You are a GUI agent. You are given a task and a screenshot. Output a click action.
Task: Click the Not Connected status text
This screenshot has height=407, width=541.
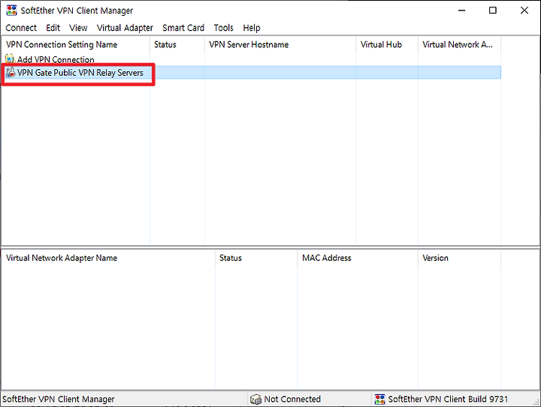(292, 399)
